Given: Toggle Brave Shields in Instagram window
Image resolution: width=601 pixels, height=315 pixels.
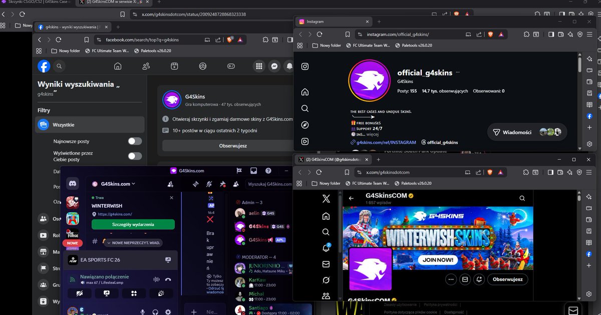Looking at the screenshot, I should [x=490, y=34].
